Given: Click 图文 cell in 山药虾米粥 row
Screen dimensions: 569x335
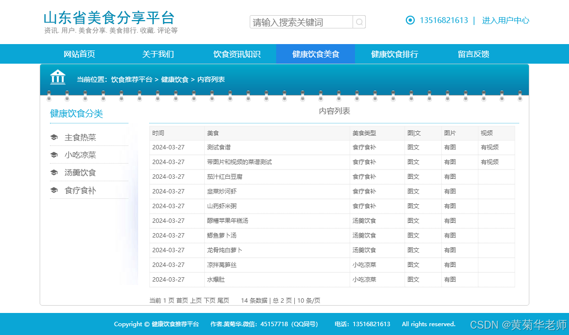Looking at the screenshot, I should (x=413, y=206).
